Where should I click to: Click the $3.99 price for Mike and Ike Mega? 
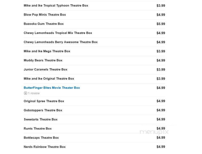tap(161, 51)
